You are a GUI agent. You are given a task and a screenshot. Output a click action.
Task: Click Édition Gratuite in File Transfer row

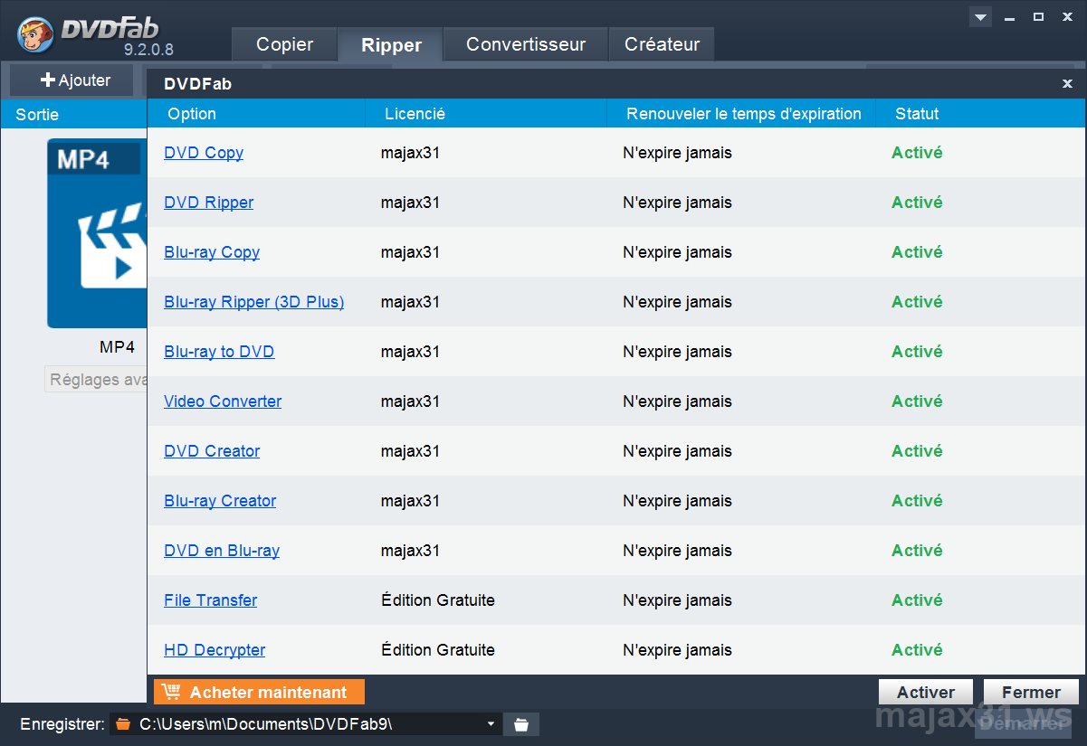pyautogui.click(x=438, y=600)
